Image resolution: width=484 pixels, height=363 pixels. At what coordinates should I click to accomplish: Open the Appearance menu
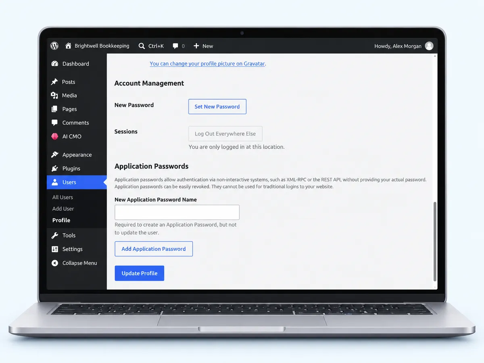click(x=77, y=155)
